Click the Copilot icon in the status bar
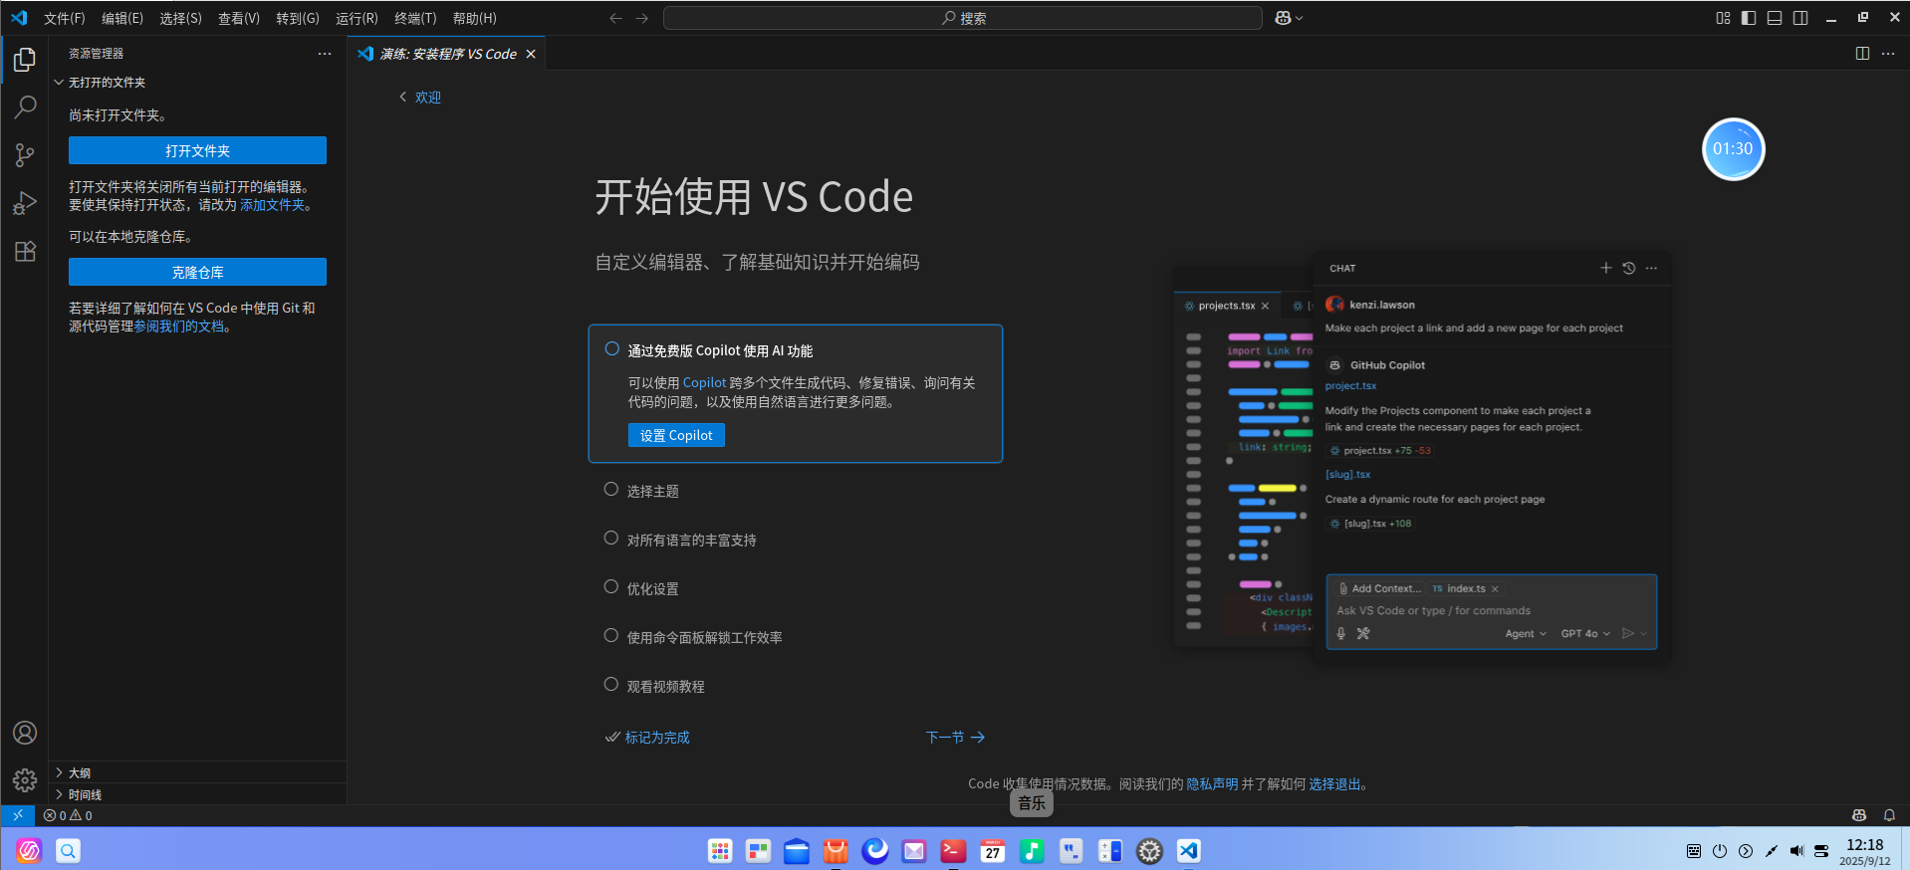Viewport: 1910px width, 870px height. 1858,815
